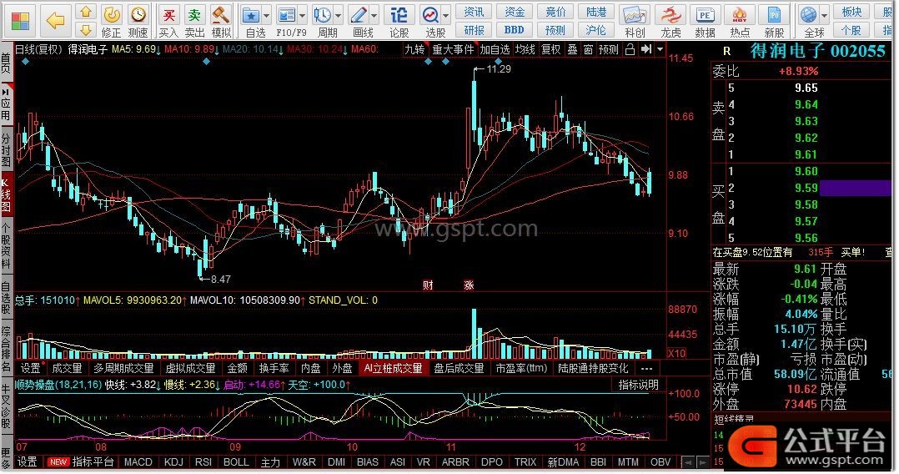Click the first blue diamond event marker

(25, 61)
